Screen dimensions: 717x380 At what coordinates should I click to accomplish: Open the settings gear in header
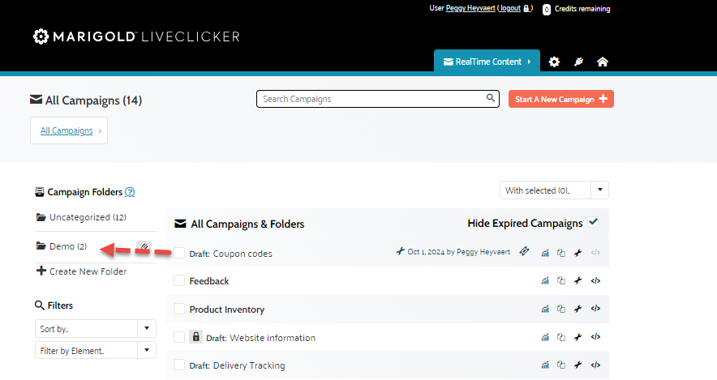[x=554, y=62]
